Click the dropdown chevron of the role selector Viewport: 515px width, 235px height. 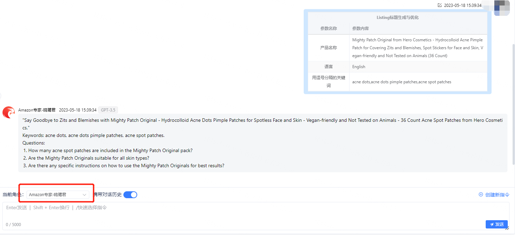tap(84, 195)
